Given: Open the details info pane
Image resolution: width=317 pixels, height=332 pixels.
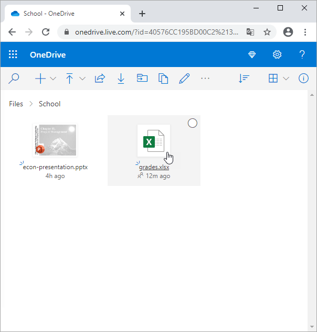Looking at the screenshot, I should (303, 79).
